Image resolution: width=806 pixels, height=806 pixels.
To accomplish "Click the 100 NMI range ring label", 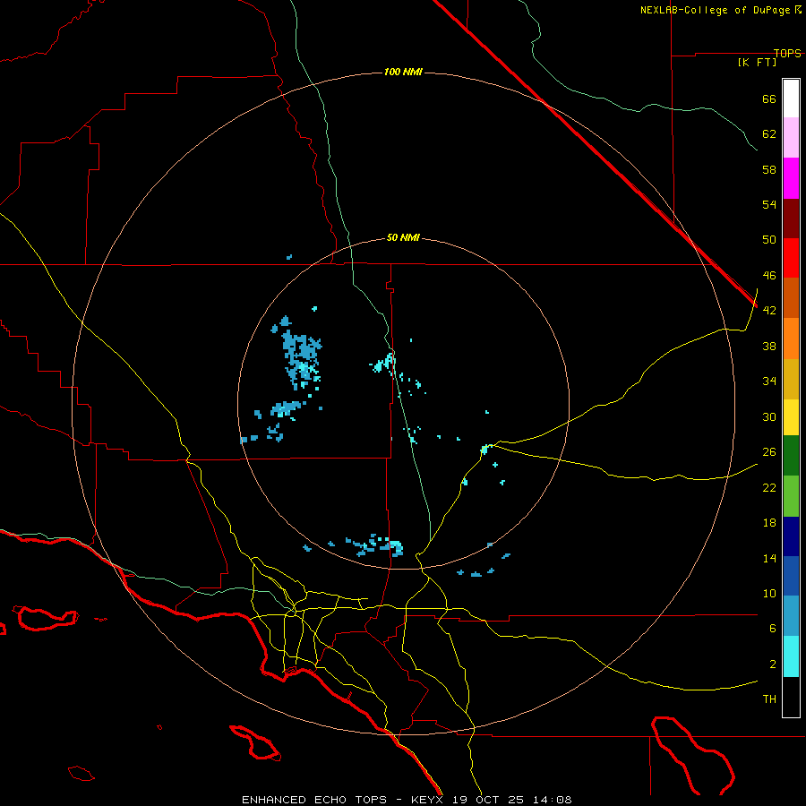I will tap(403, 72).
